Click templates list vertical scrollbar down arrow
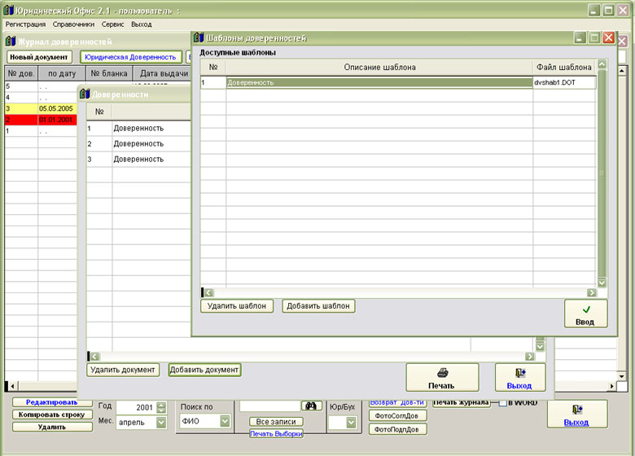The width and height of the screenshot is (635, 456). coord(602,283)
